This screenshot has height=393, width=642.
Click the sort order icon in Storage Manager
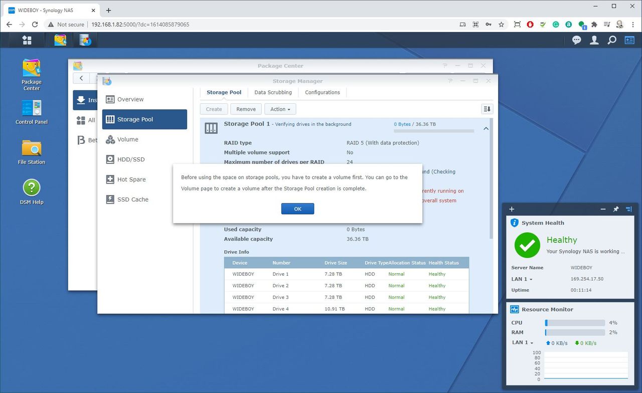pos(487,109)
